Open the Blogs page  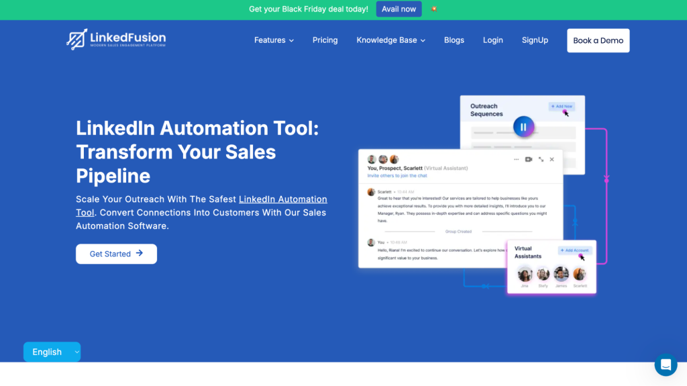coord(454,40)
